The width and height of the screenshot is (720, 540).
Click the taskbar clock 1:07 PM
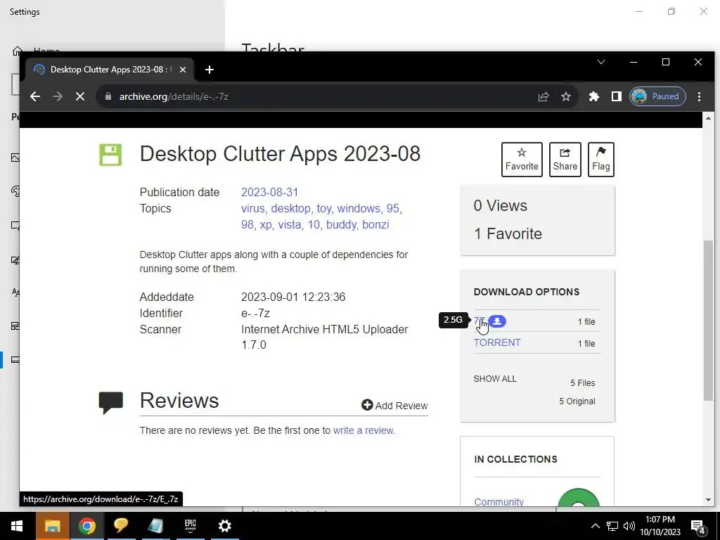[x=660, y=526]
